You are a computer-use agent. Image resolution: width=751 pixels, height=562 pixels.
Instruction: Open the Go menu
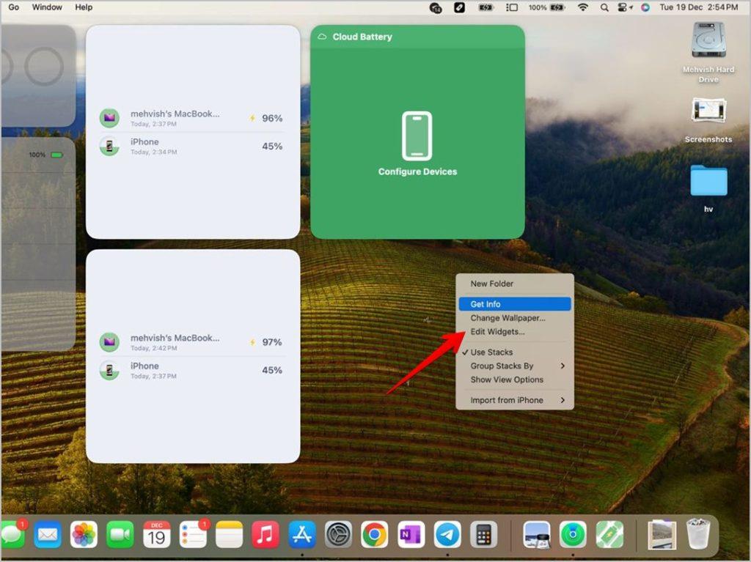[x=14, y=7]
